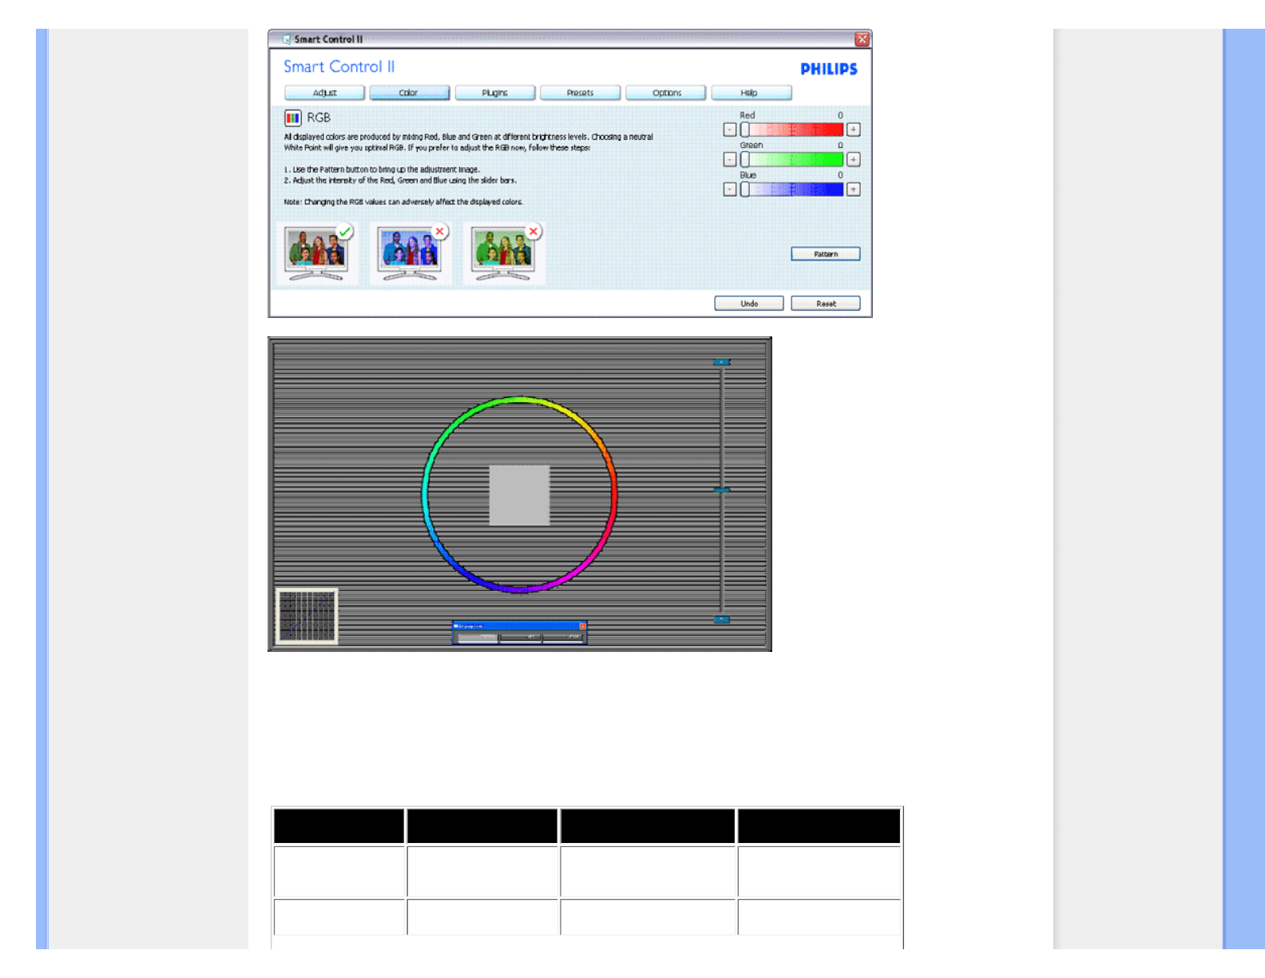Decrease Red value with minus button
The width and height of the screenshot is (1265, 978).
[x=729, y=129]
